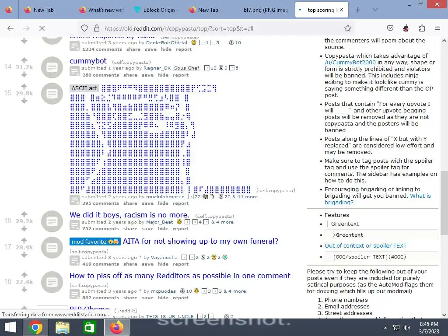Open a new browser tab
Viewport: 448px width, 336px height.
tap(358, 10)
